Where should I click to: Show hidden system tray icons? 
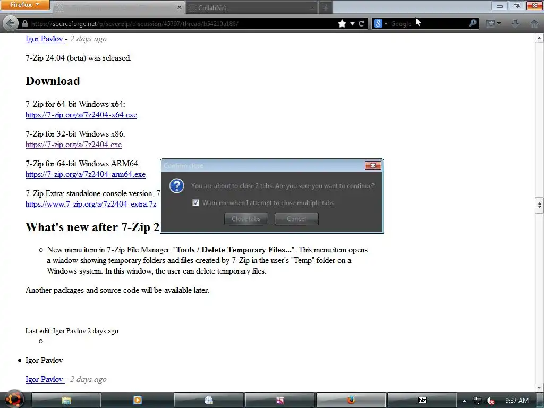click(464, 401)
